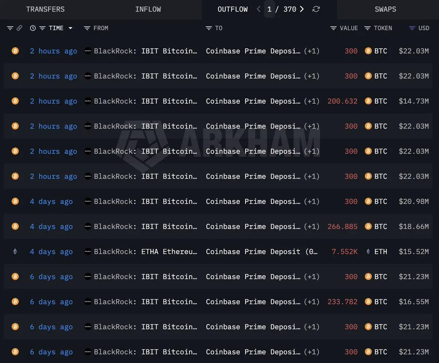Open Coinbase Prime recipient on the $18.66M row
Viewport: 439px width, 363px height.
(253, 227)
